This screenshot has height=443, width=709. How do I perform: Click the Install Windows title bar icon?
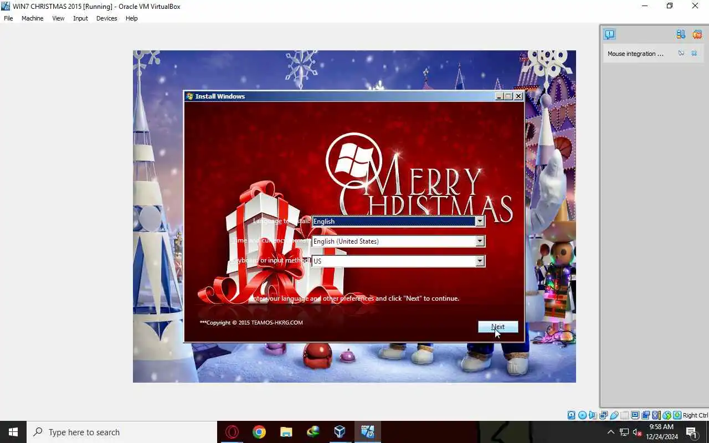pyautogui.click(x=190, y=96)
